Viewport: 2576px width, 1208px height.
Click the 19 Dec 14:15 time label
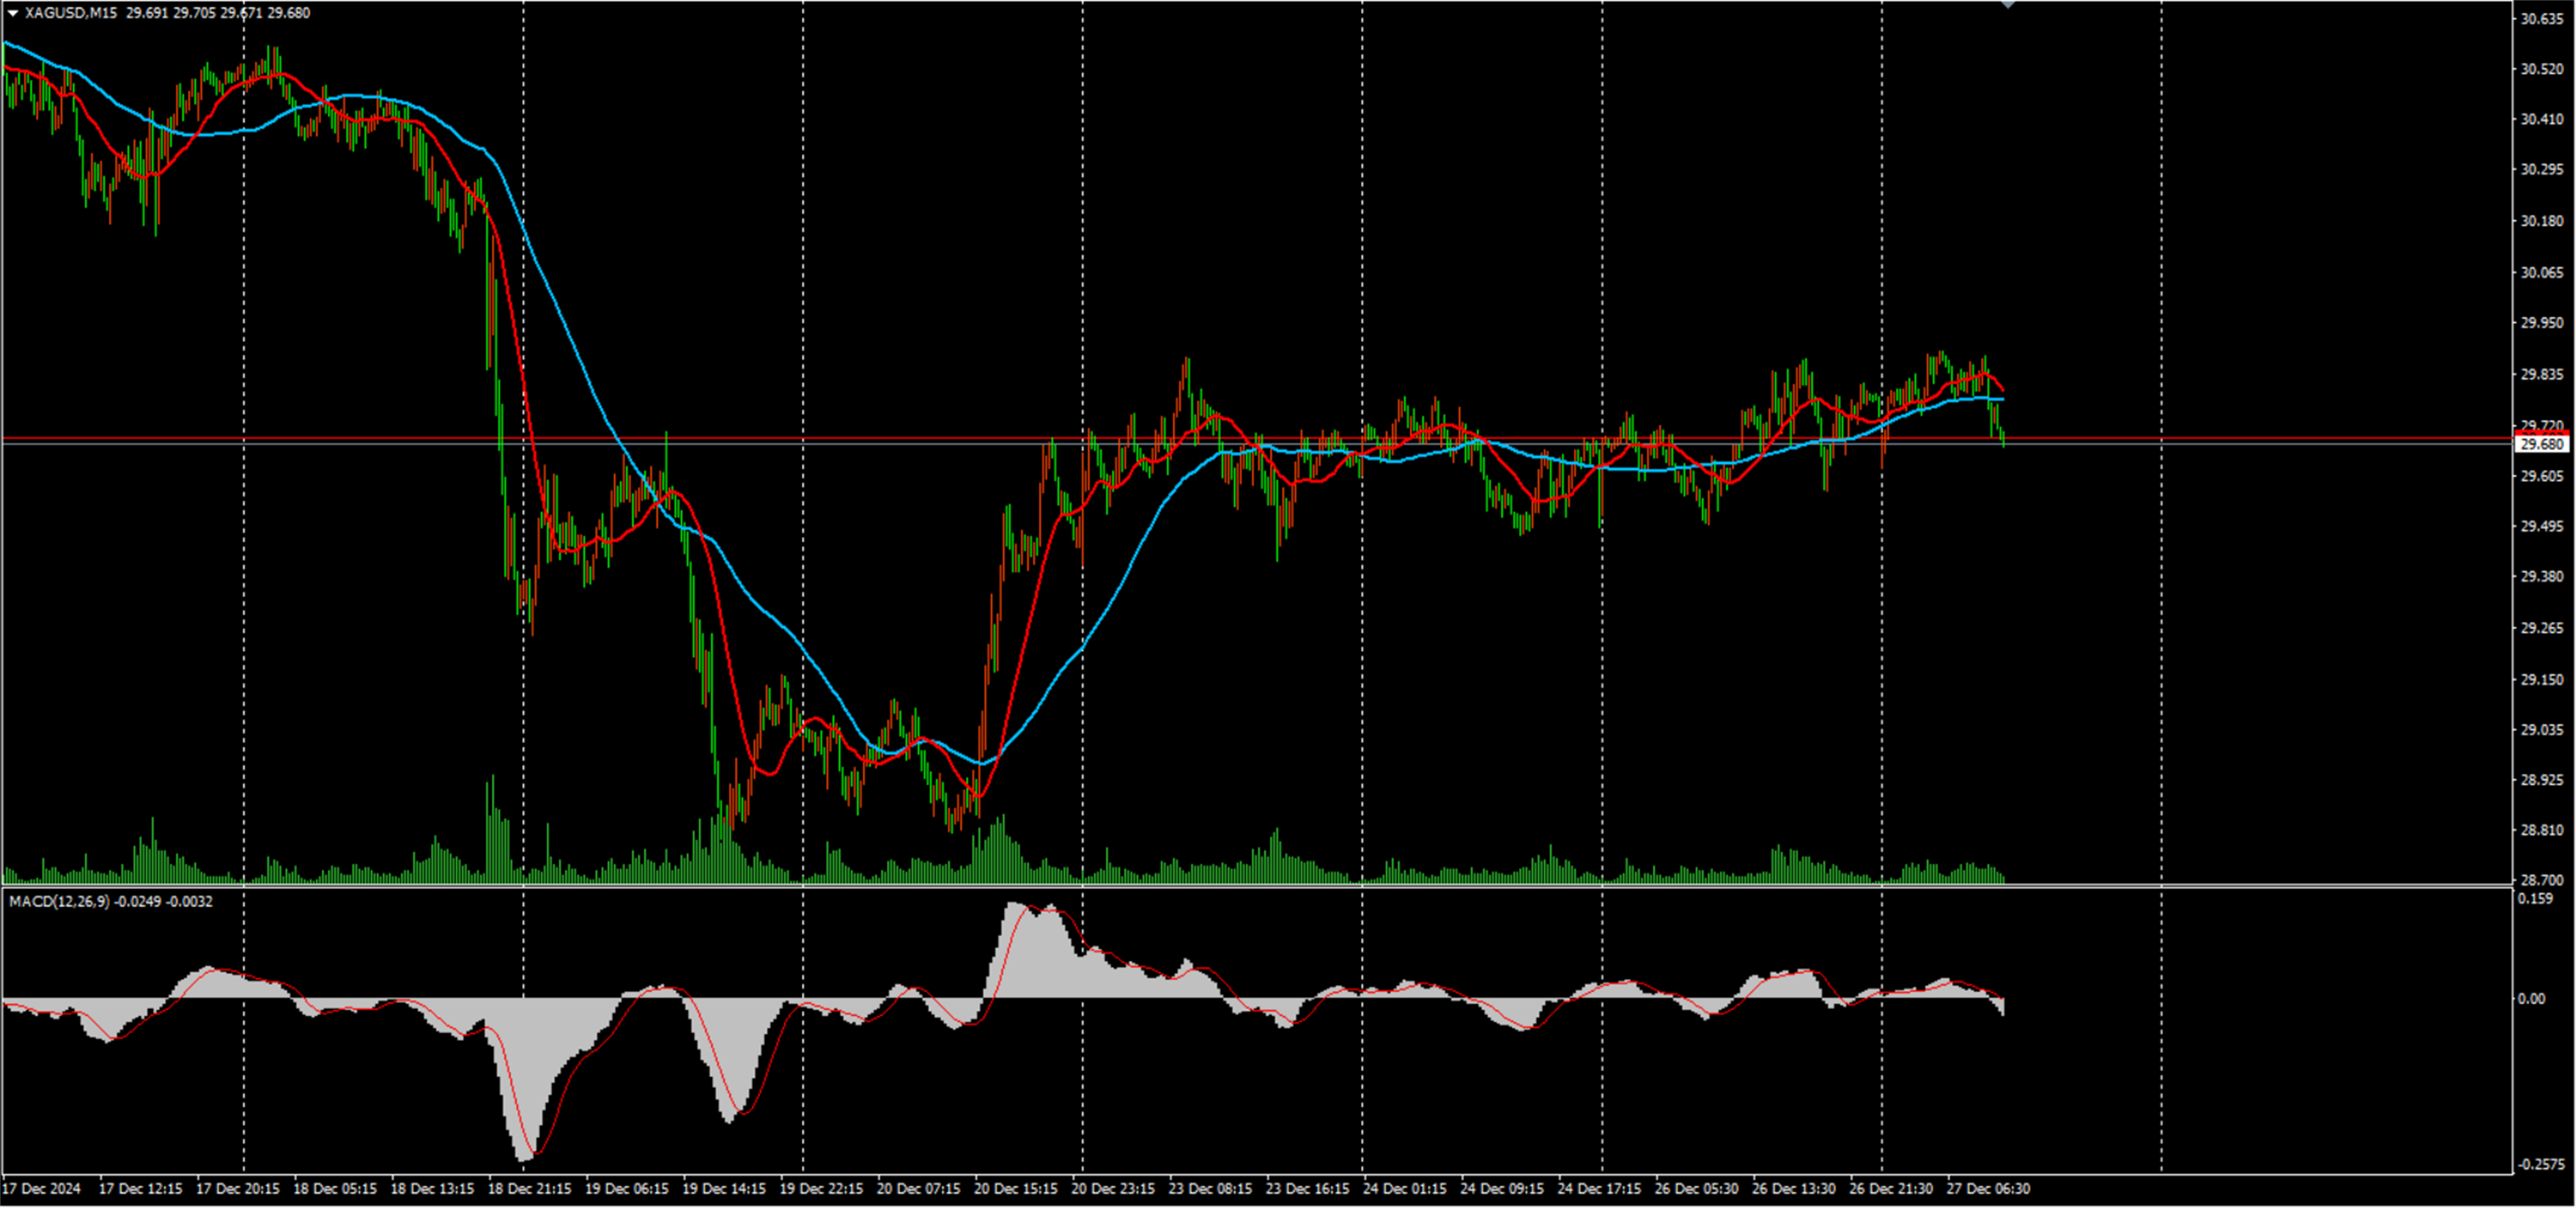(724, 1189)
